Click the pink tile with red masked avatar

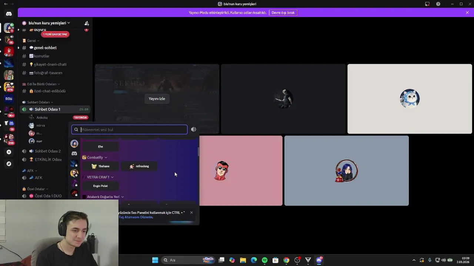(241, 171)
